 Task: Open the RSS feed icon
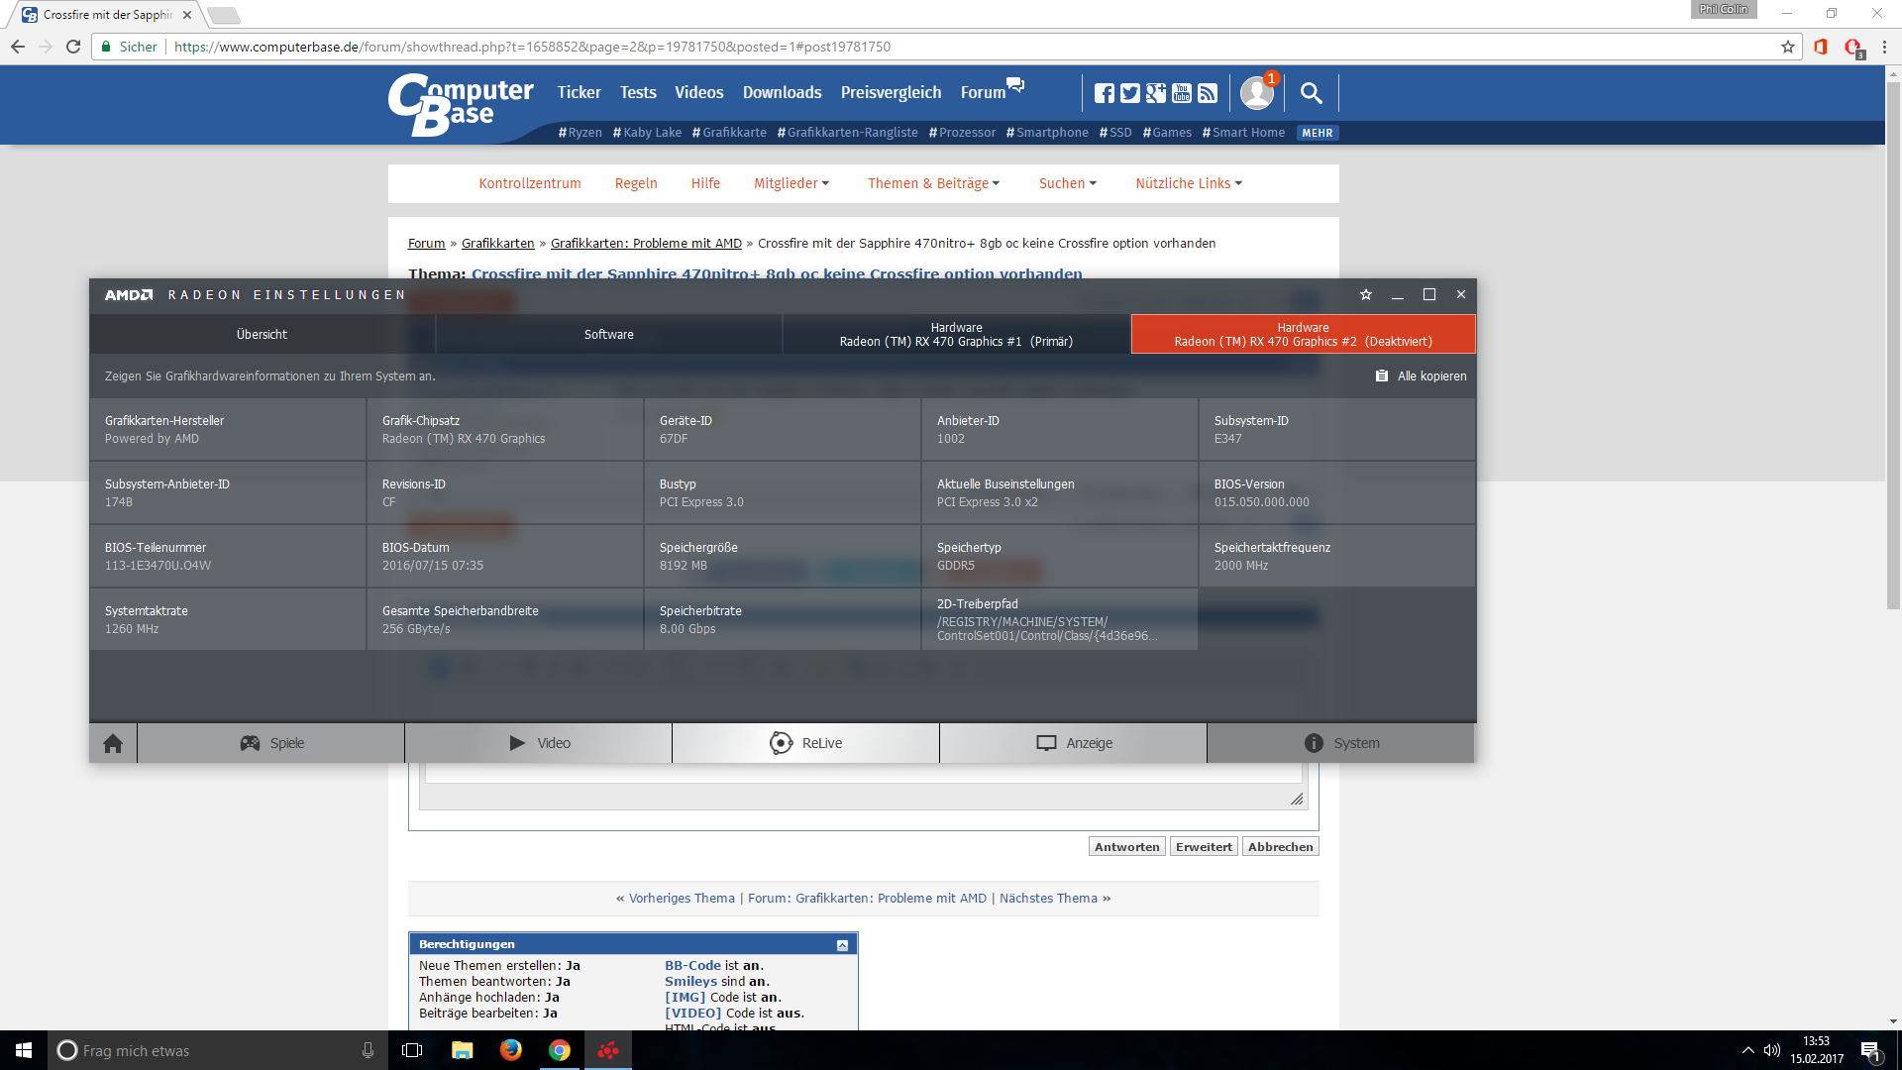coord(1208,93)
